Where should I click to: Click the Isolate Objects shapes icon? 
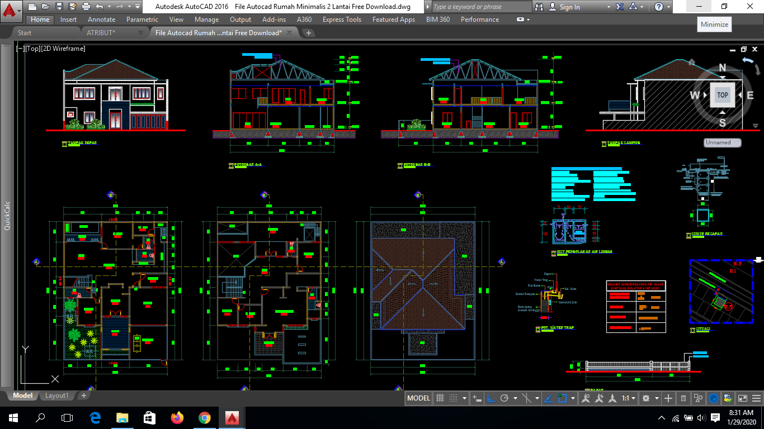[x=698, y=398]
